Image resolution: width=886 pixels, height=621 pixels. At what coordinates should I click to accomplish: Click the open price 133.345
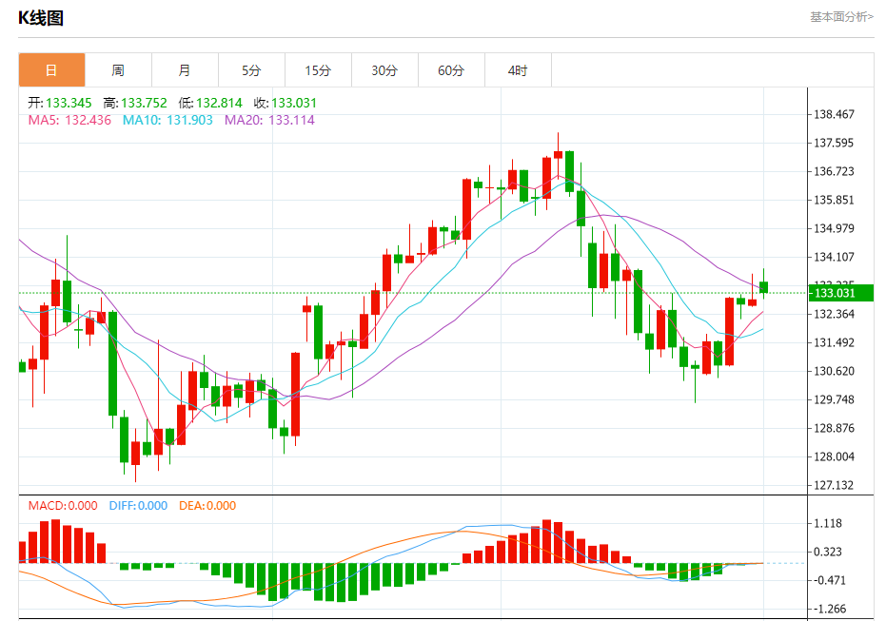[x=69, y=103]
